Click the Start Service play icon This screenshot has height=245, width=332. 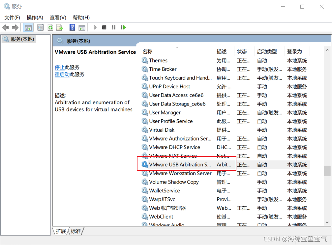tap(95, 27)
